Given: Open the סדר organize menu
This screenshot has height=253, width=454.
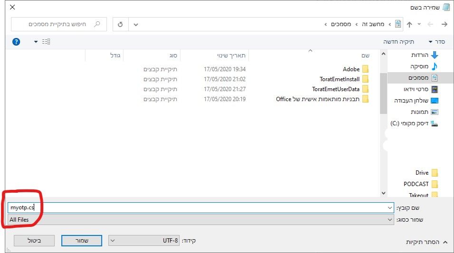Looking at the screenshot, I should 436,42.
